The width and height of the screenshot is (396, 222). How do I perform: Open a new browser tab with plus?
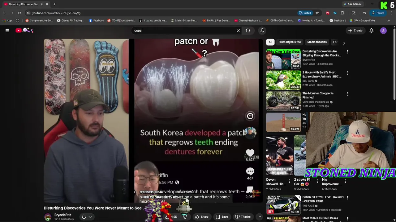tap(54, 4)
